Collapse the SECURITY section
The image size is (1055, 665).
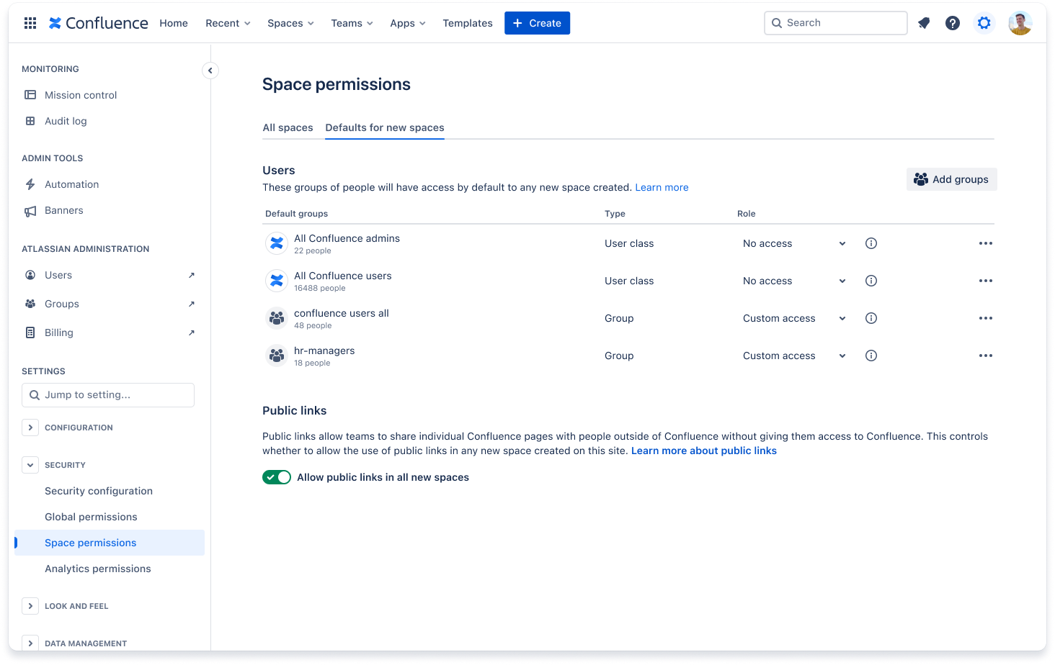(30, 464)
